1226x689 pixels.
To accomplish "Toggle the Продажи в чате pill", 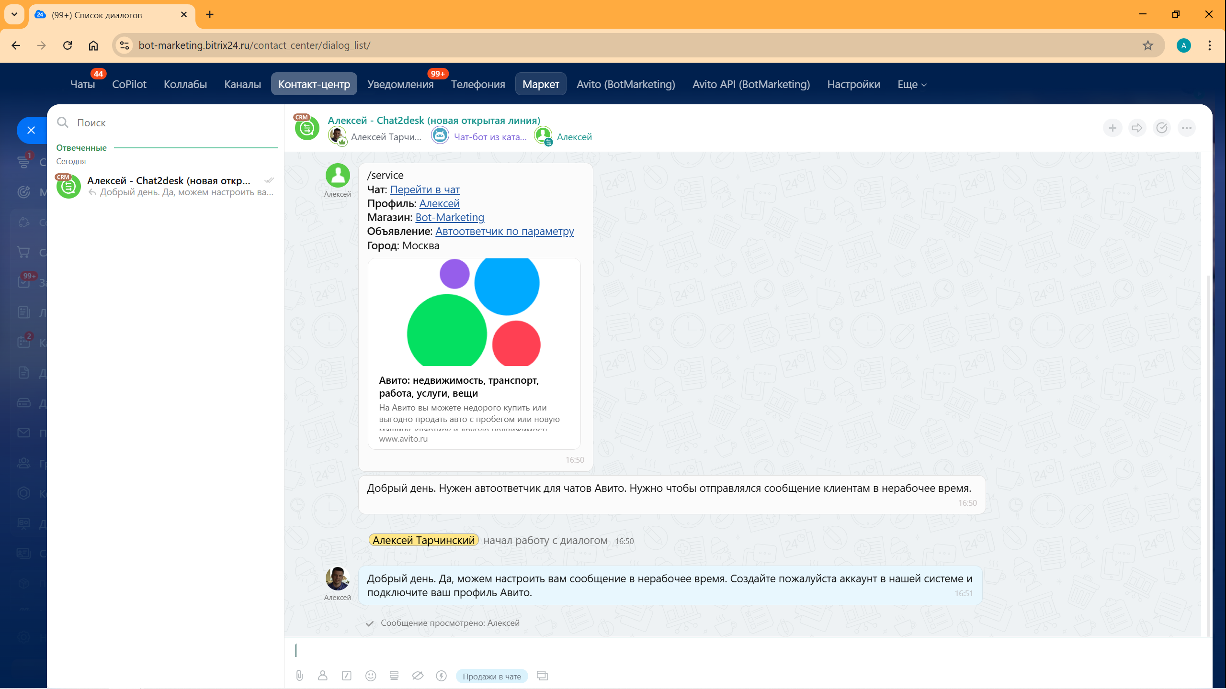I will 491,676.
